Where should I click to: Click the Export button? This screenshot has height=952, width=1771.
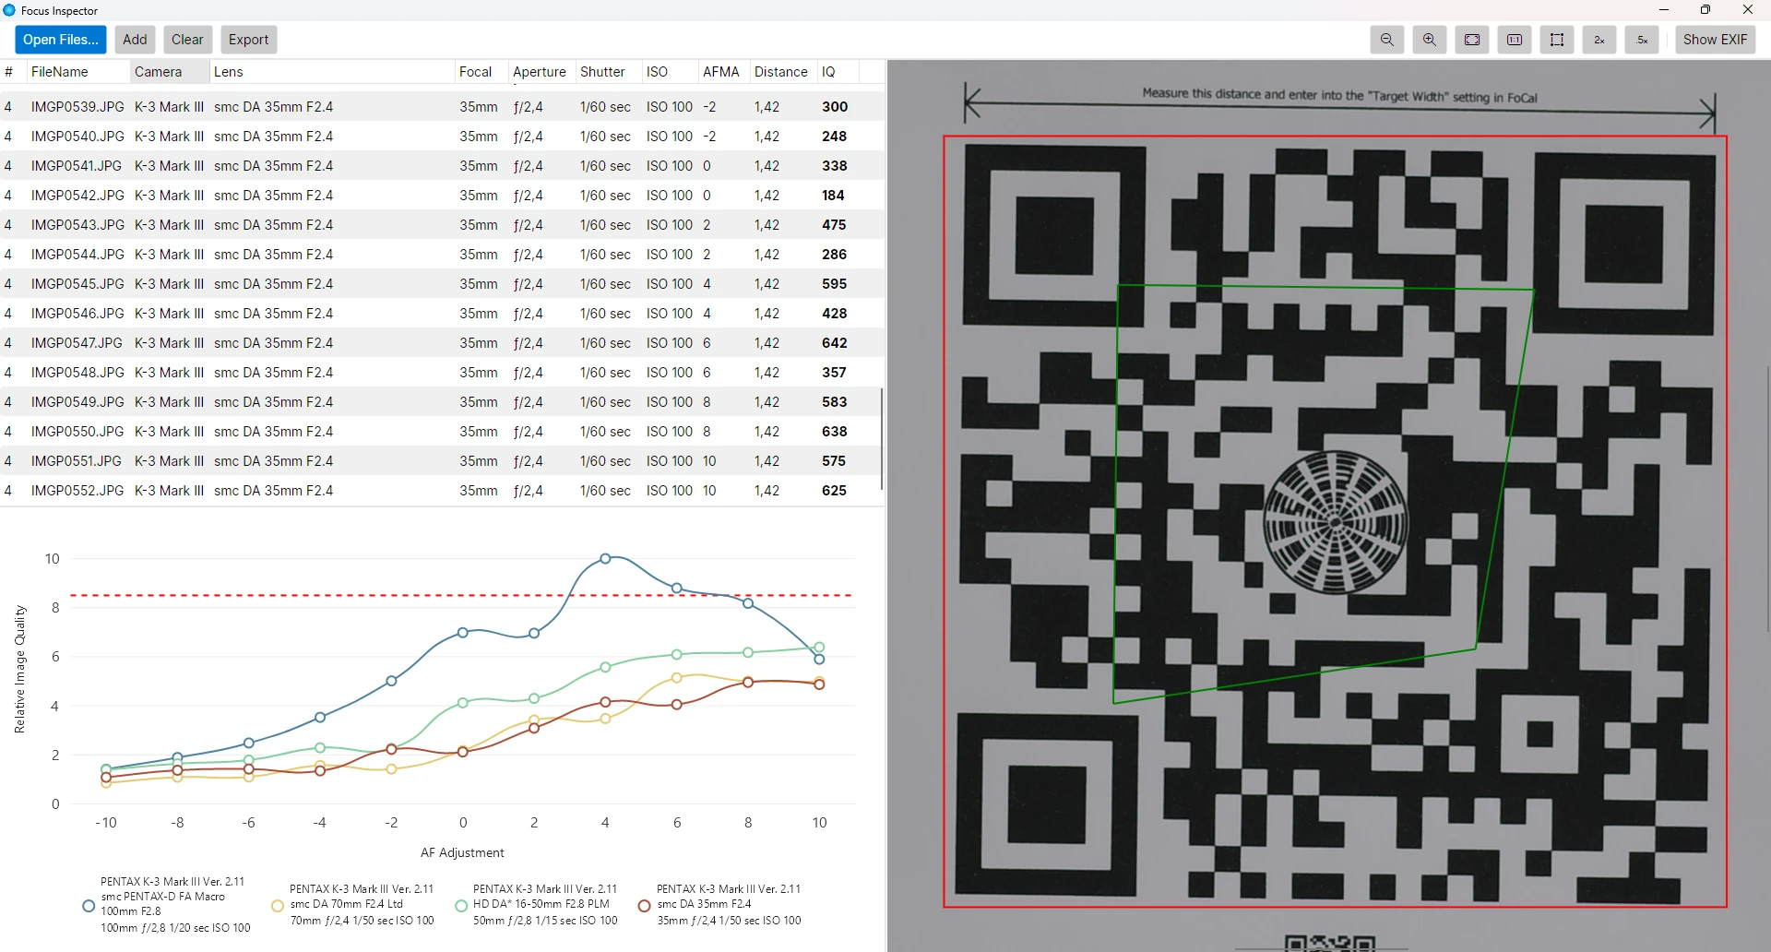click(248, 40)
